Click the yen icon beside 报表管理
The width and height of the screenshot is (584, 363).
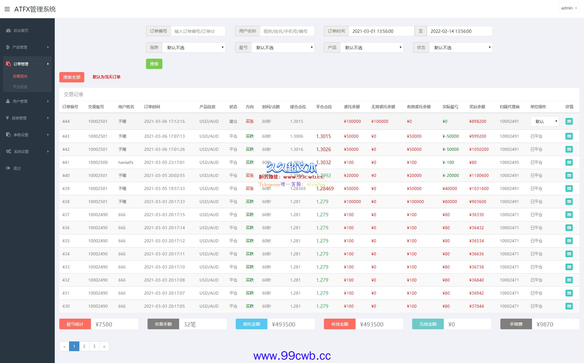[x=7, y=118]
